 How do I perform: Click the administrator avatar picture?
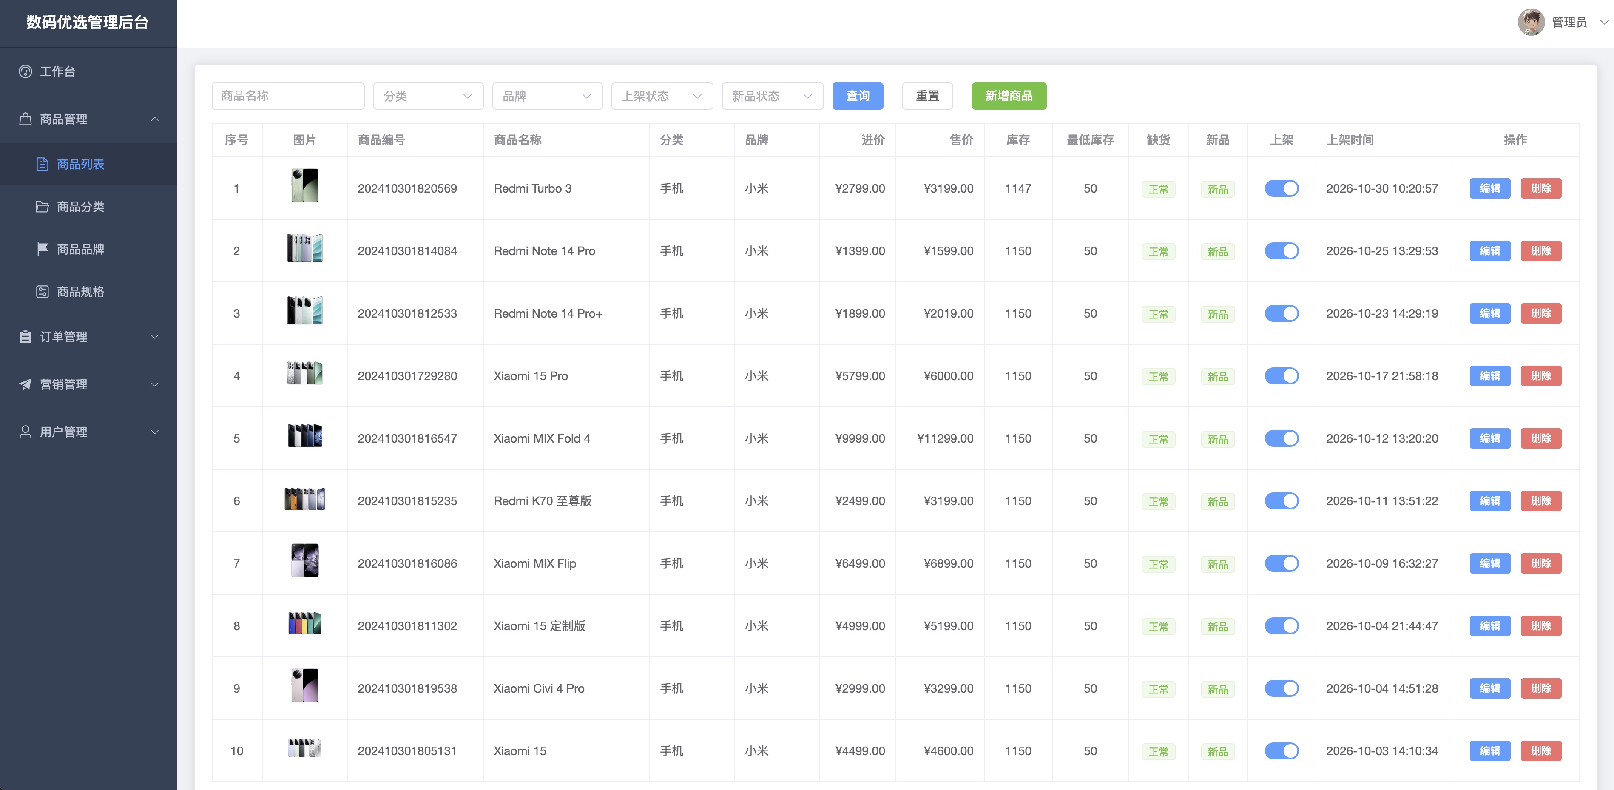pos(1531,23)
